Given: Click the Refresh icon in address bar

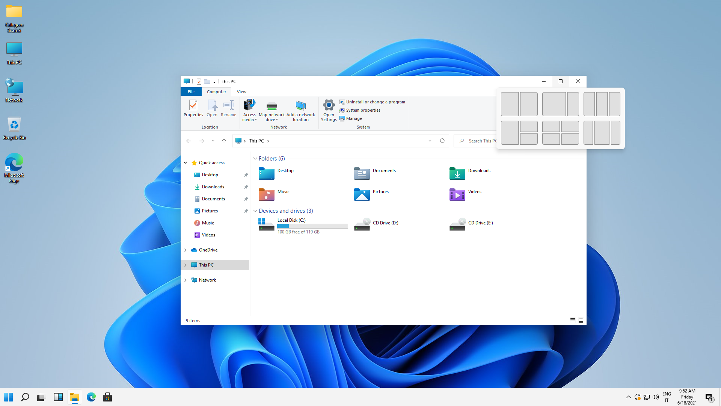Looking at the screenshot, I should (442, 141).
